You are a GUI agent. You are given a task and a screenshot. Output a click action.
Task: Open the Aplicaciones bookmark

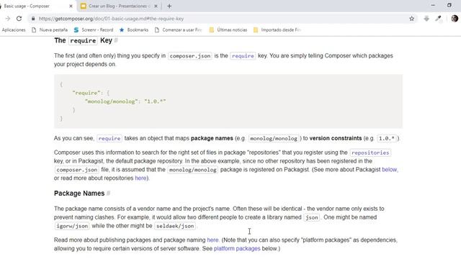[x=14, y=30]
